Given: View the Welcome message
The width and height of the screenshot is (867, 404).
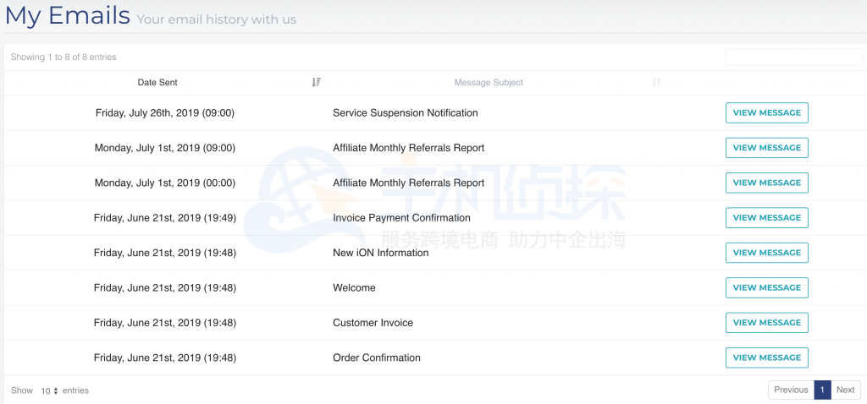Looking at the screenshot, I should [x=766, y=287].
